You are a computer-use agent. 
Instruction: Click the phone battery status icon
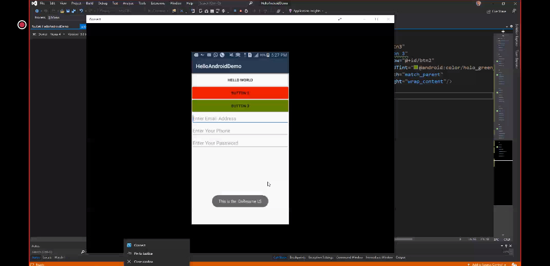point(268,55)
